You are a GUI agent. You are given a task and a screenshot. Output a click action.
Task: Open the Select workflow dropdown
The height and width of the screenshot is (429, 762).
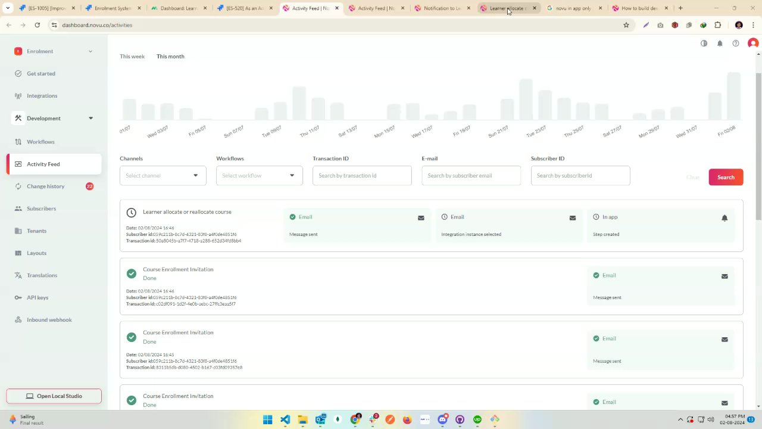[x=259, y=175]
